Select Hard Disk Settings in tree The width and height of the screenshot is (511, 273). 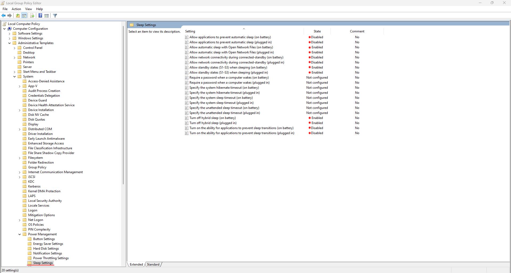click(x=46, y=249)
